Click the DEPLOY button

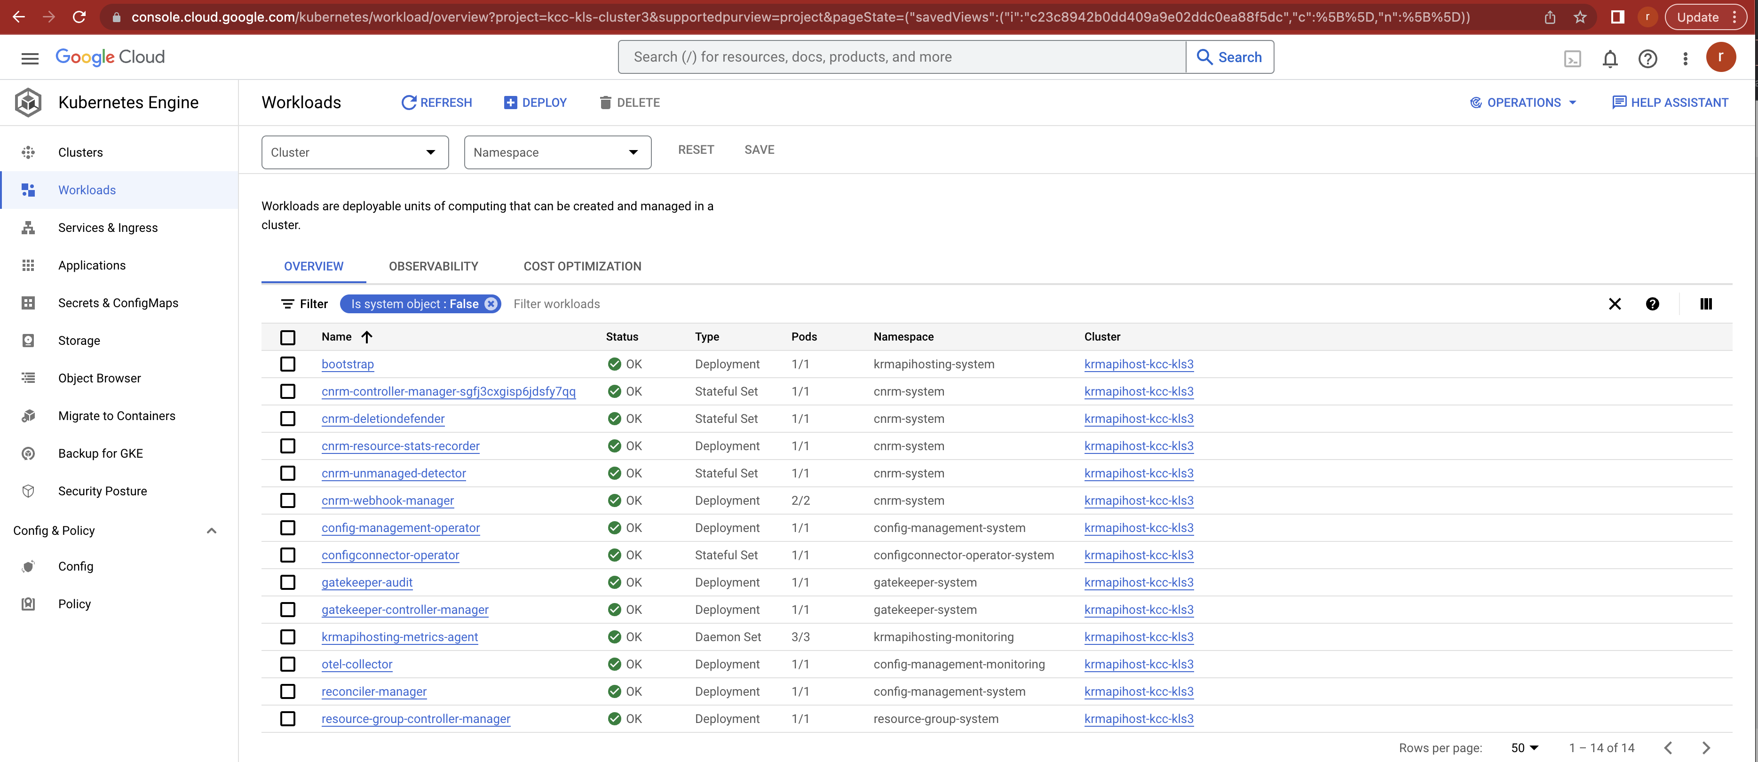tap(536, 103)
